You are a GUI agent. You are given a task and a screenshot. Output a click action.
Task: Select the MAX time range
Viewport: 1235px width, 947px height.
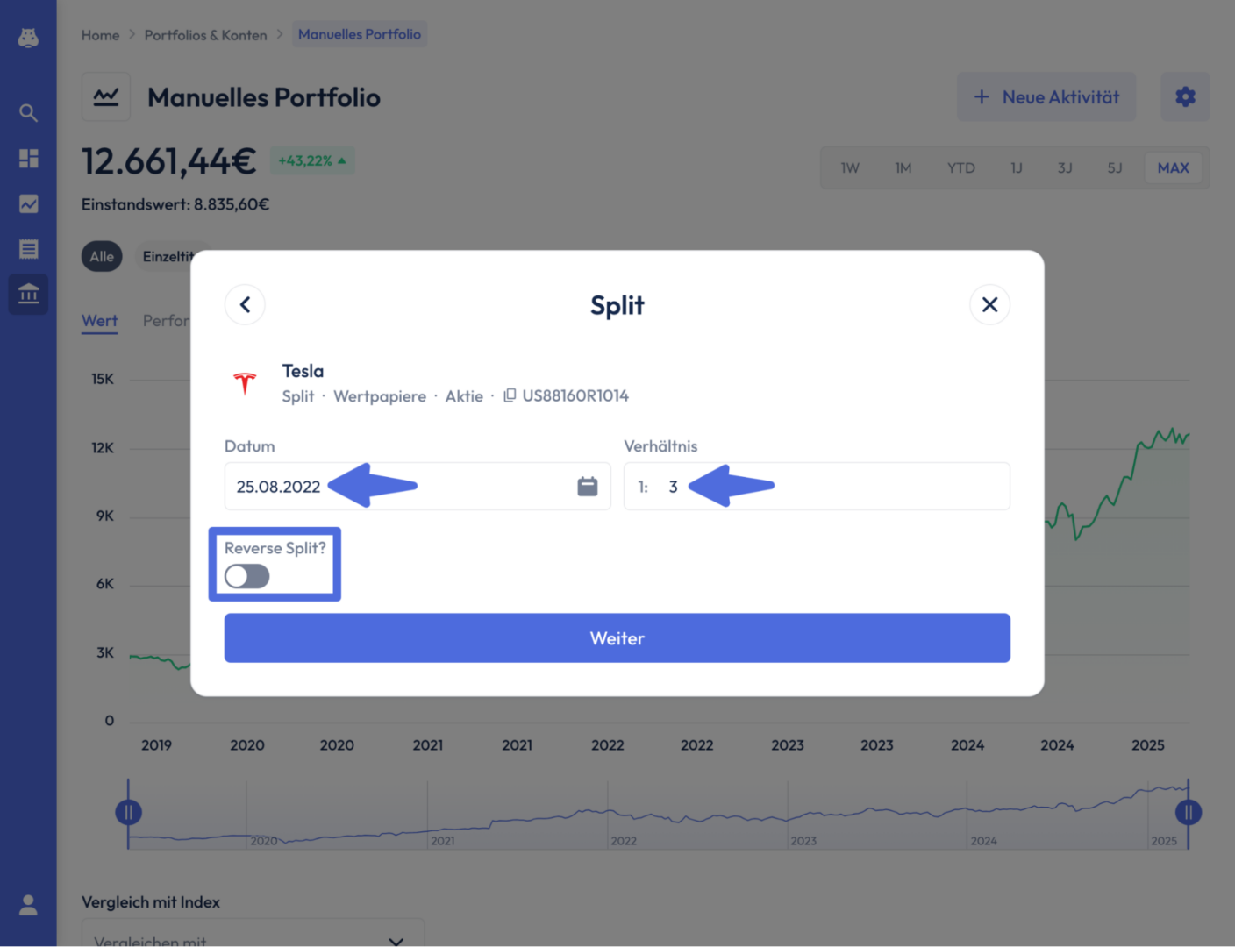1173,167
